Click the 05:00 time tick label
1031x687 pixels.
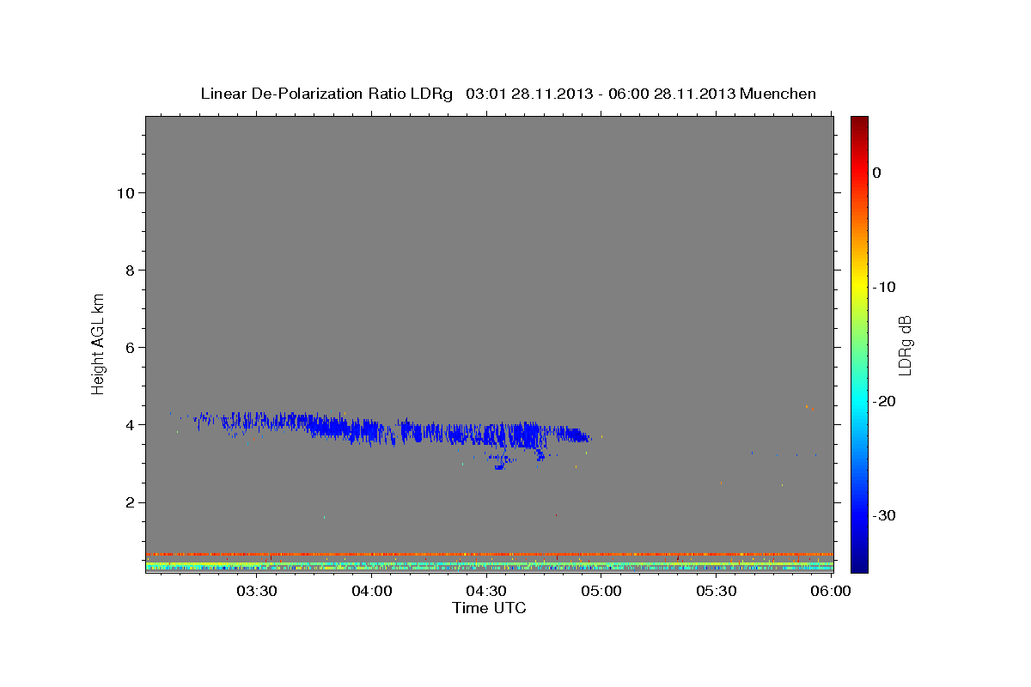tap(601, 591)
